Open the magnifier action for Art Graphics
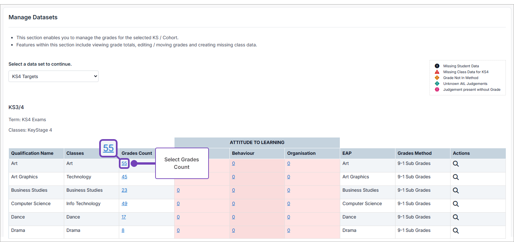 pos(455,177)
